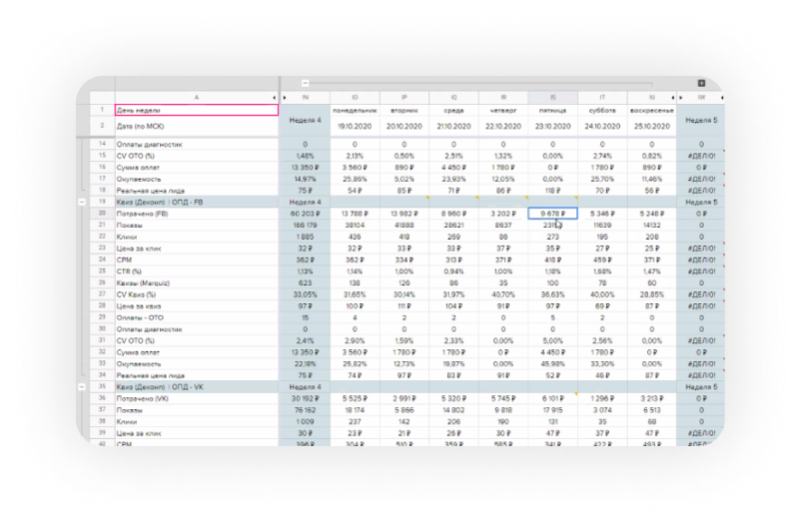
Task: Select the Неделя 5 merged header cell
Action: [x=701, y=120]
